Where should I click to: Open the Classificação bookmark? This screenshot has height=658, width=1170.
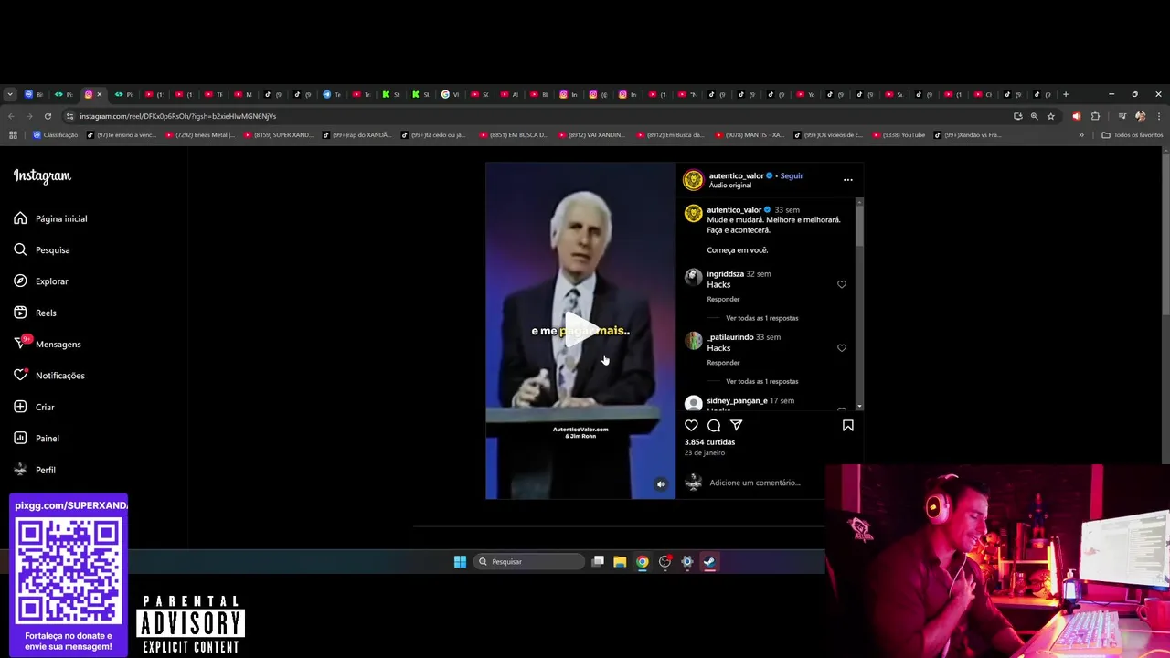(55, 135)
